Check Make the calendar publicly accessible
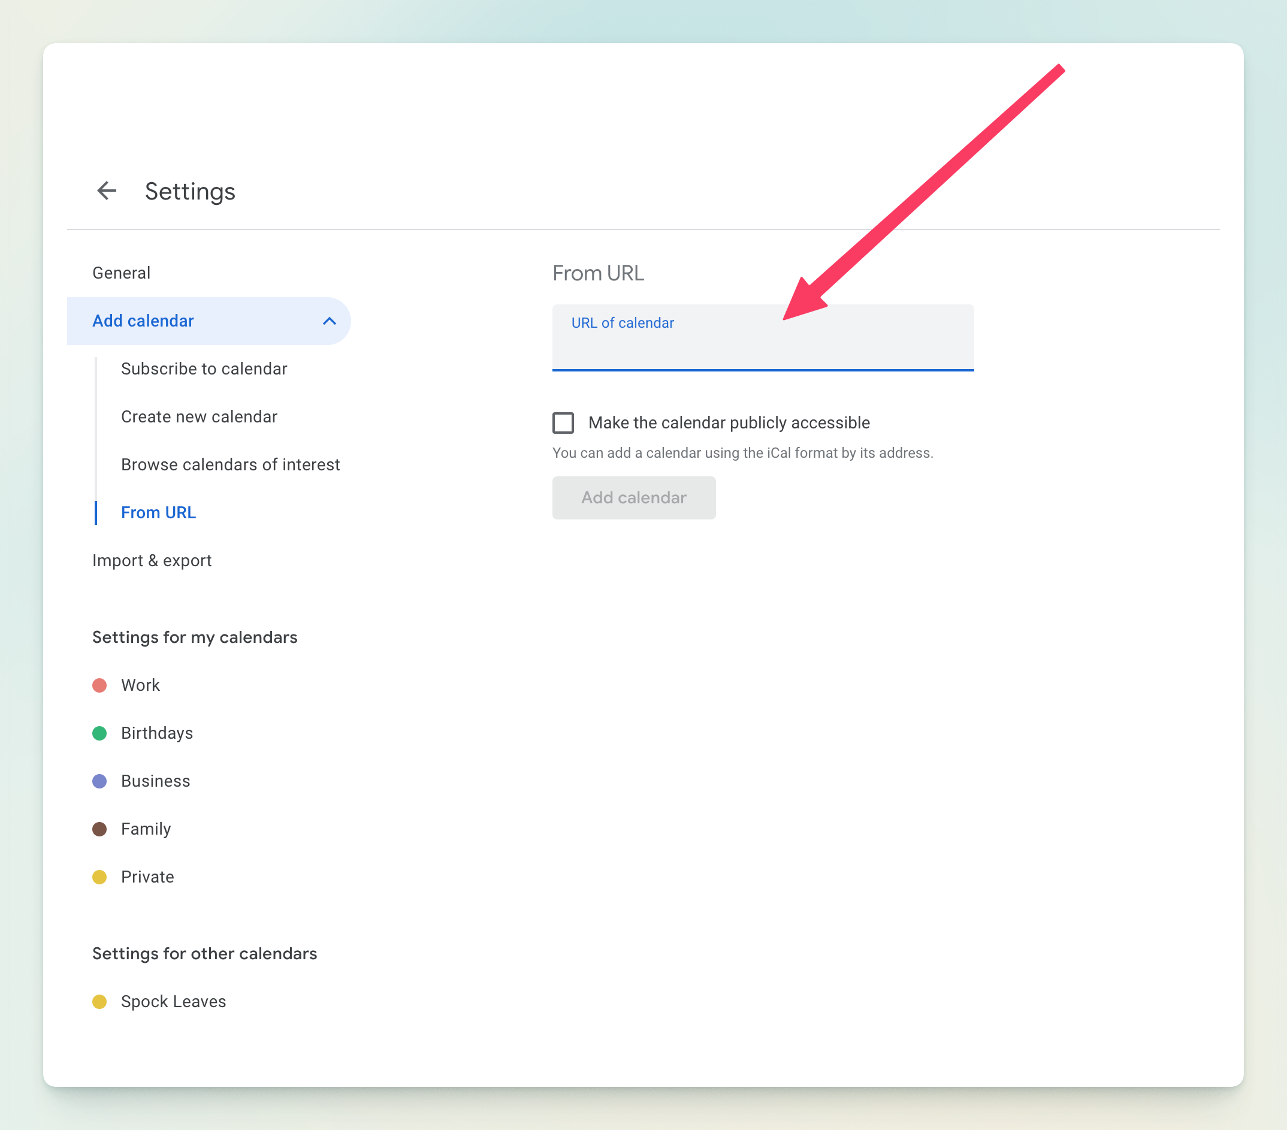The image size is (1287, 1130). [x=563, y=422]
